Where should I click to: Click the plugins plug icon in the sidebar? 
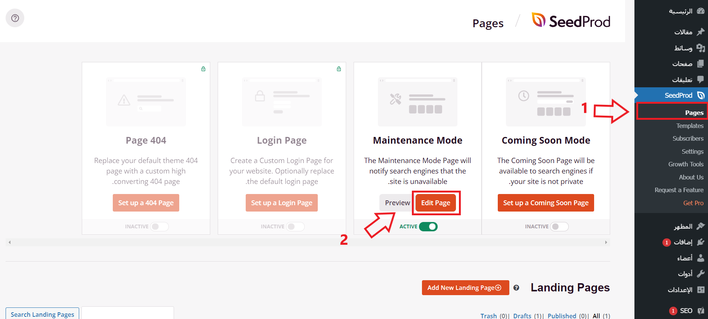[x=701, y=242]
